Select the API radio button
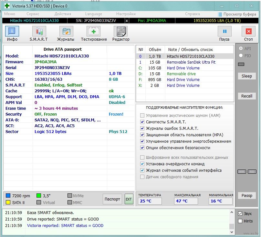Viewport: 261px width, 237px height. tap(241, 48)
